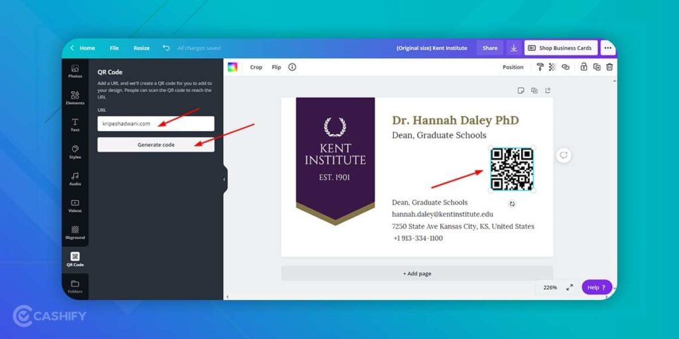Open the Elements sidebar panel

pos(75,98)
